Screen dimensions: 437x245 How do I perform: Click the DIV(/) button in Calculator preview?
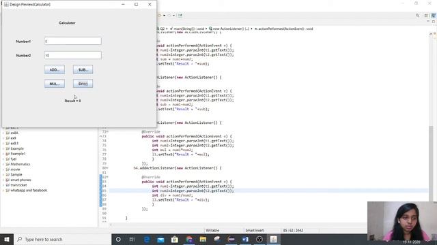tap(83, 84)
